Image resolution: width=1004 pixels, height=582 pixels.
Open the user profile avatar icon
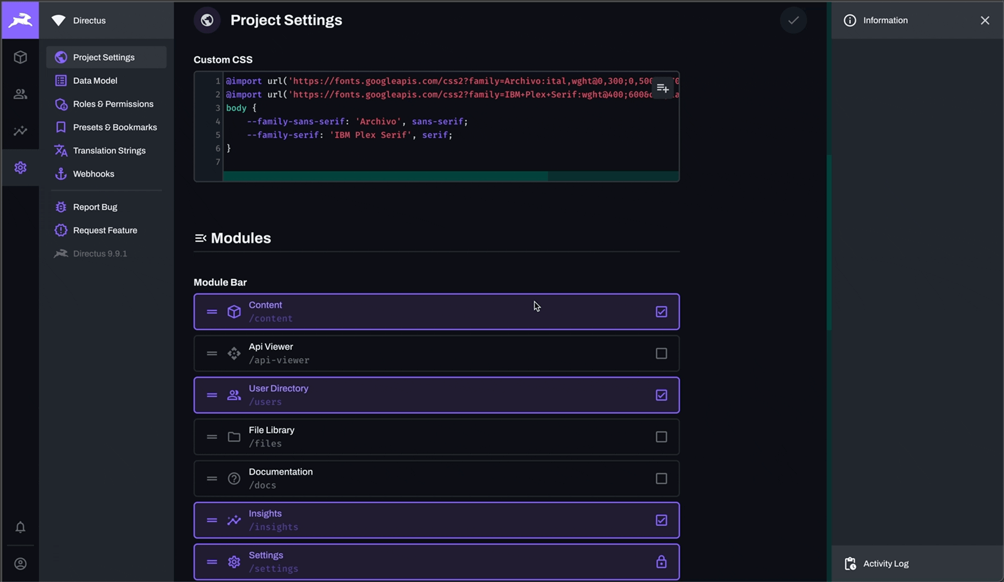coord(20,564)
